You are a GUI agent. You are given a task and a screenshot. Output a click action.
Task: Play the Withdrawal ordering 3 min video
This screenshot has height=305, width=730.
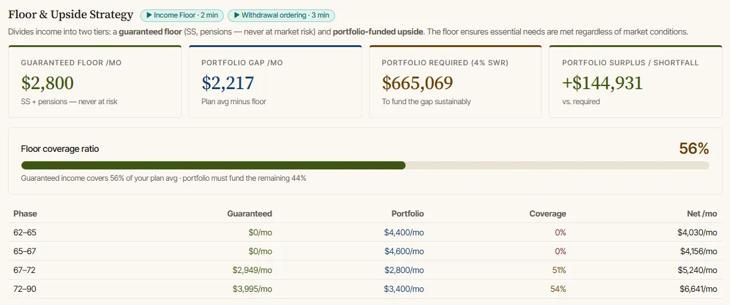pyautogui.click(x=281, y=15)
